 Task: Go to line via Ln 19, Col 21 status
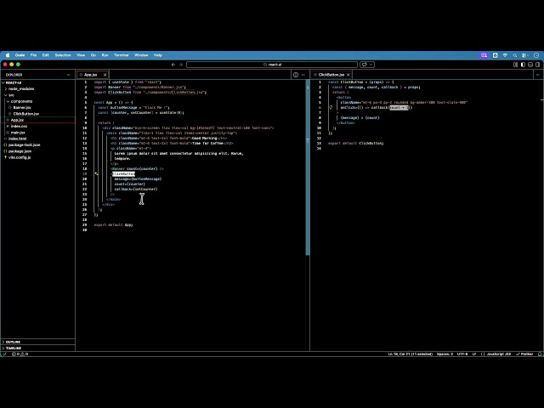(x=410, y=354)
